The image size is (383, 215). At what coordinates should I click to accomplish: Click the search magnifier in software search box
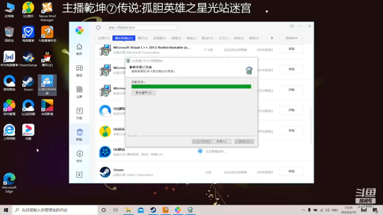tap(177, 28)
